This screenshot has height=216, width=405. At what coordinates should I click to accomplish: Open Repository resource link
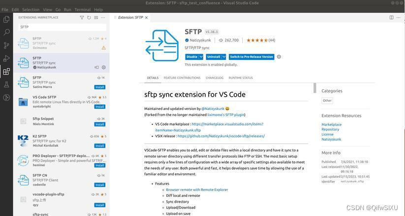(330, 130)
